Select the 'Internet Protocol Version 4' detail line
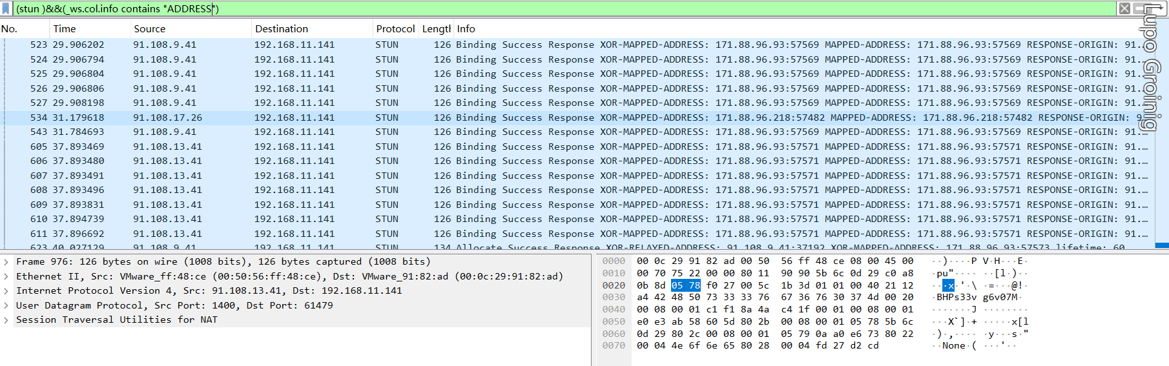The image size is (1169, 366). pos(296,291)
